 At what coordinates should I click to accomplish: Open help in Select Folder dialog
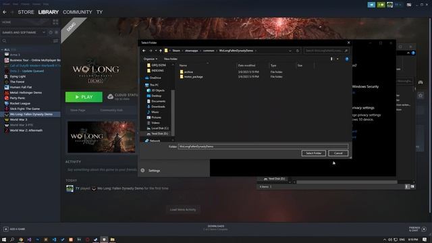[347, 59]
